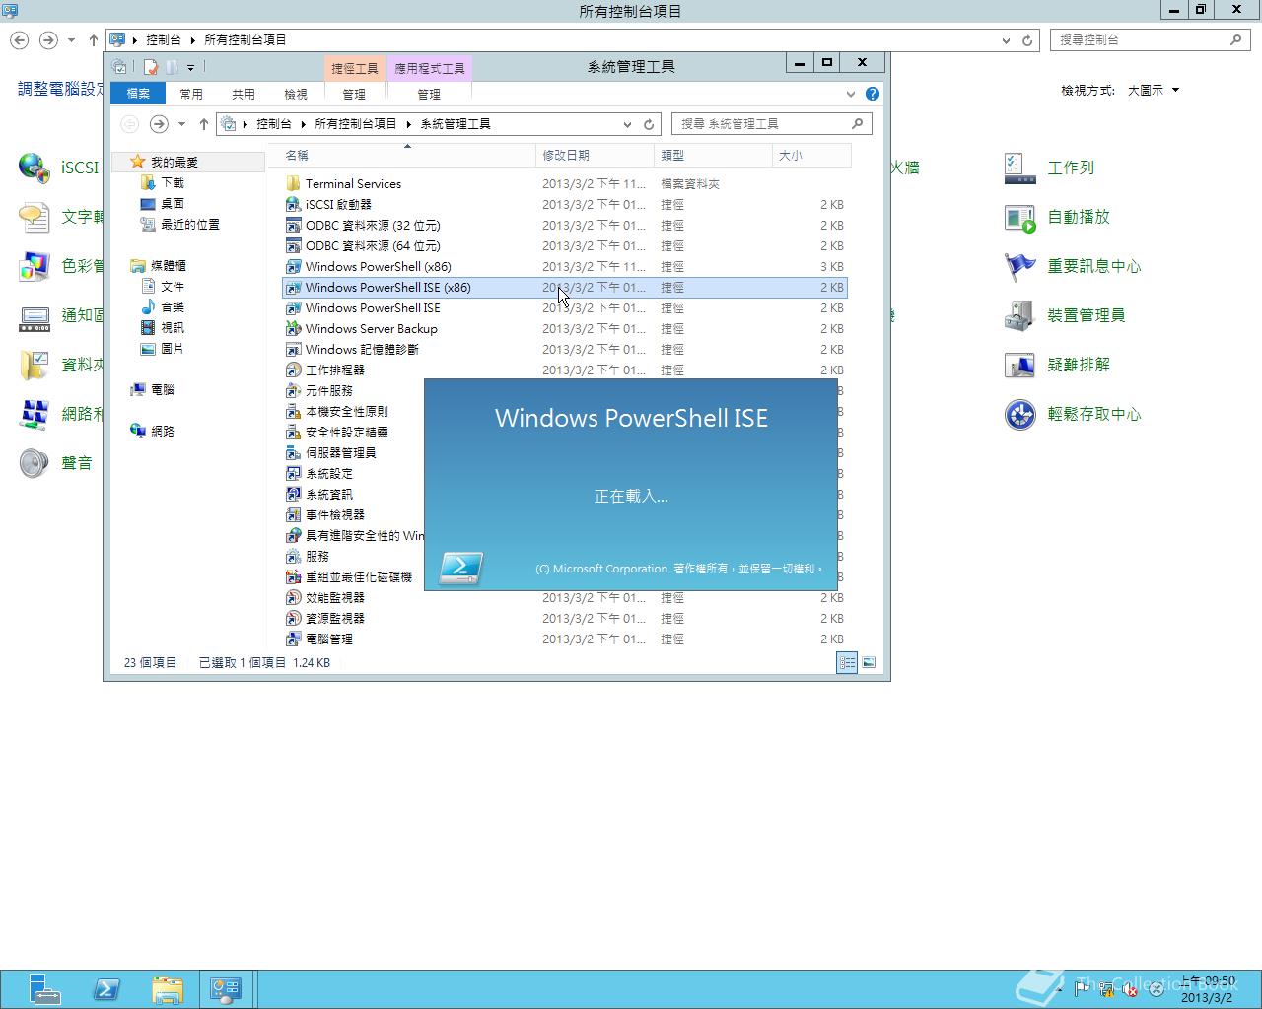1262x1009 pixels.
Task: Open Terminal Services folder icon
Action: click(x=293, y=183)
